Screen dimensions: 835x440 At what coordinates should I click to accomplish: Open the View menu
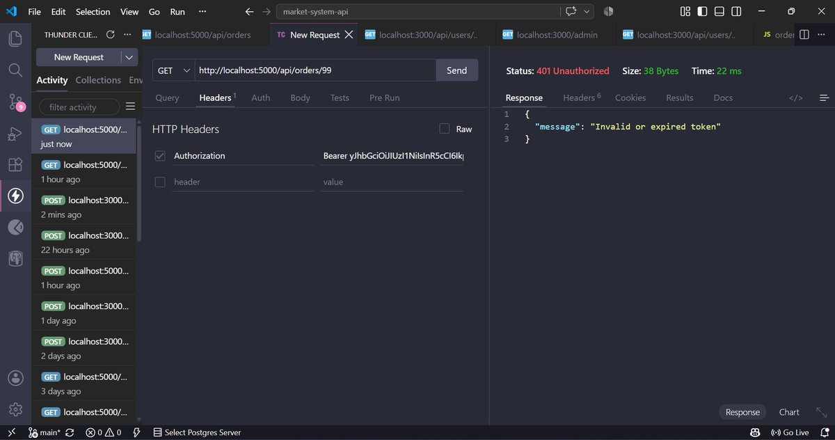(129, 12)
